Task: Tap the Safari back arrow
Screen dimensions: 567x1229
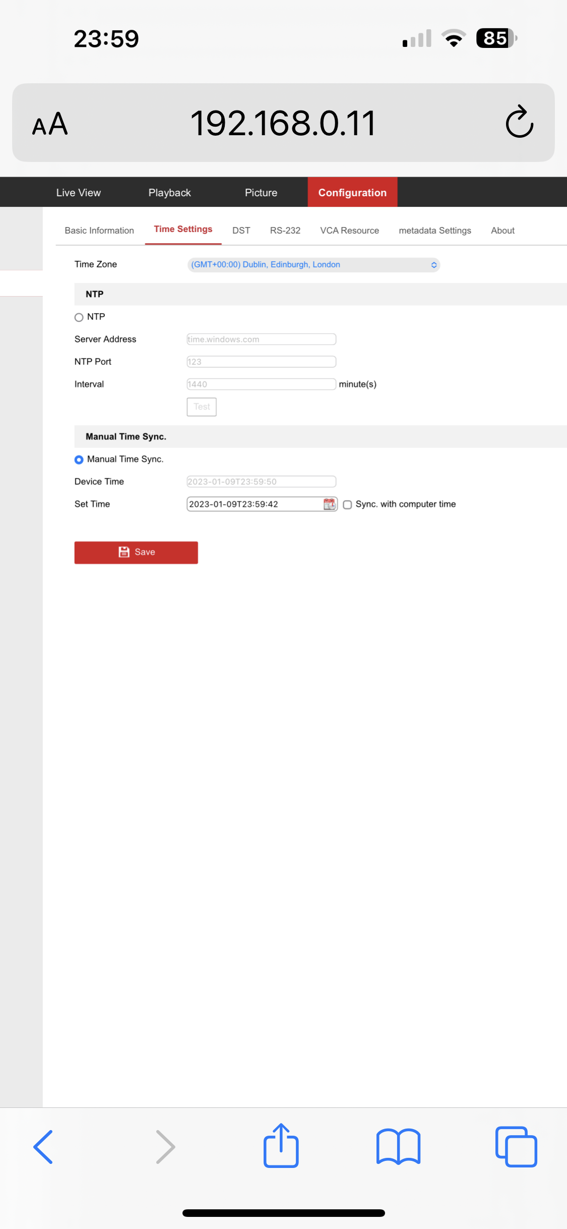Action: click(43, 1147)
